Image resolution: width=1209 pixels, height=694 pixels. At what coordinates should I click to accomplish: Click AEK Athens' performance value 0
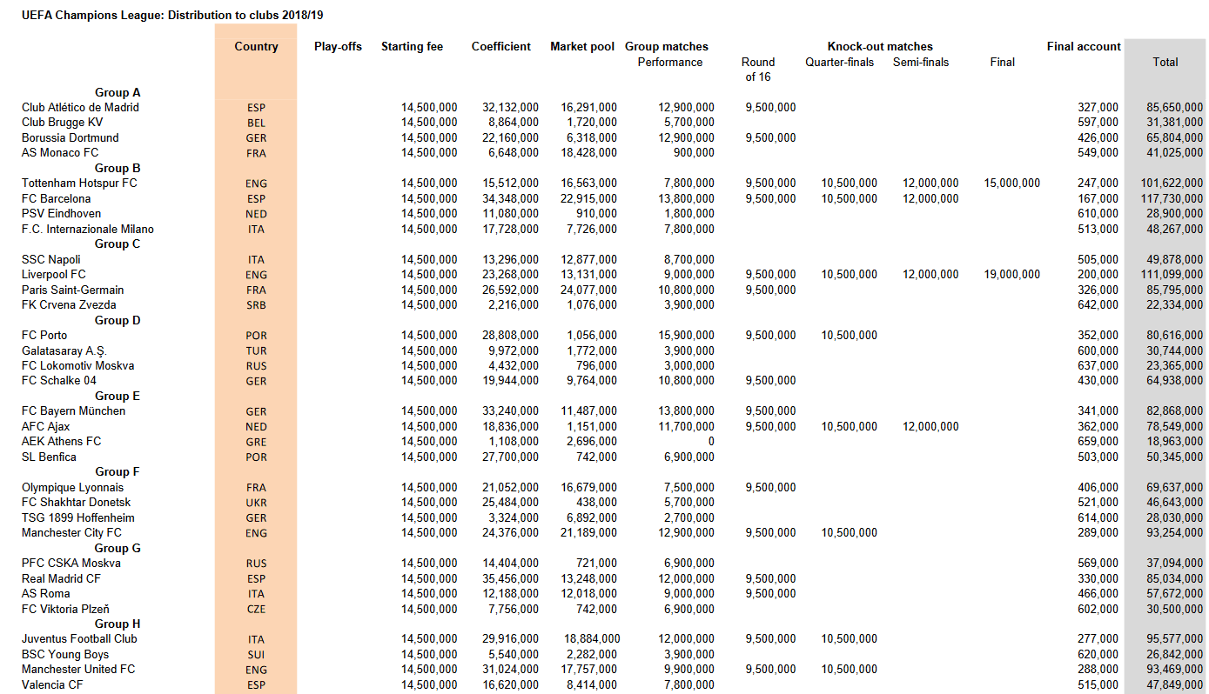pos(710,441)
